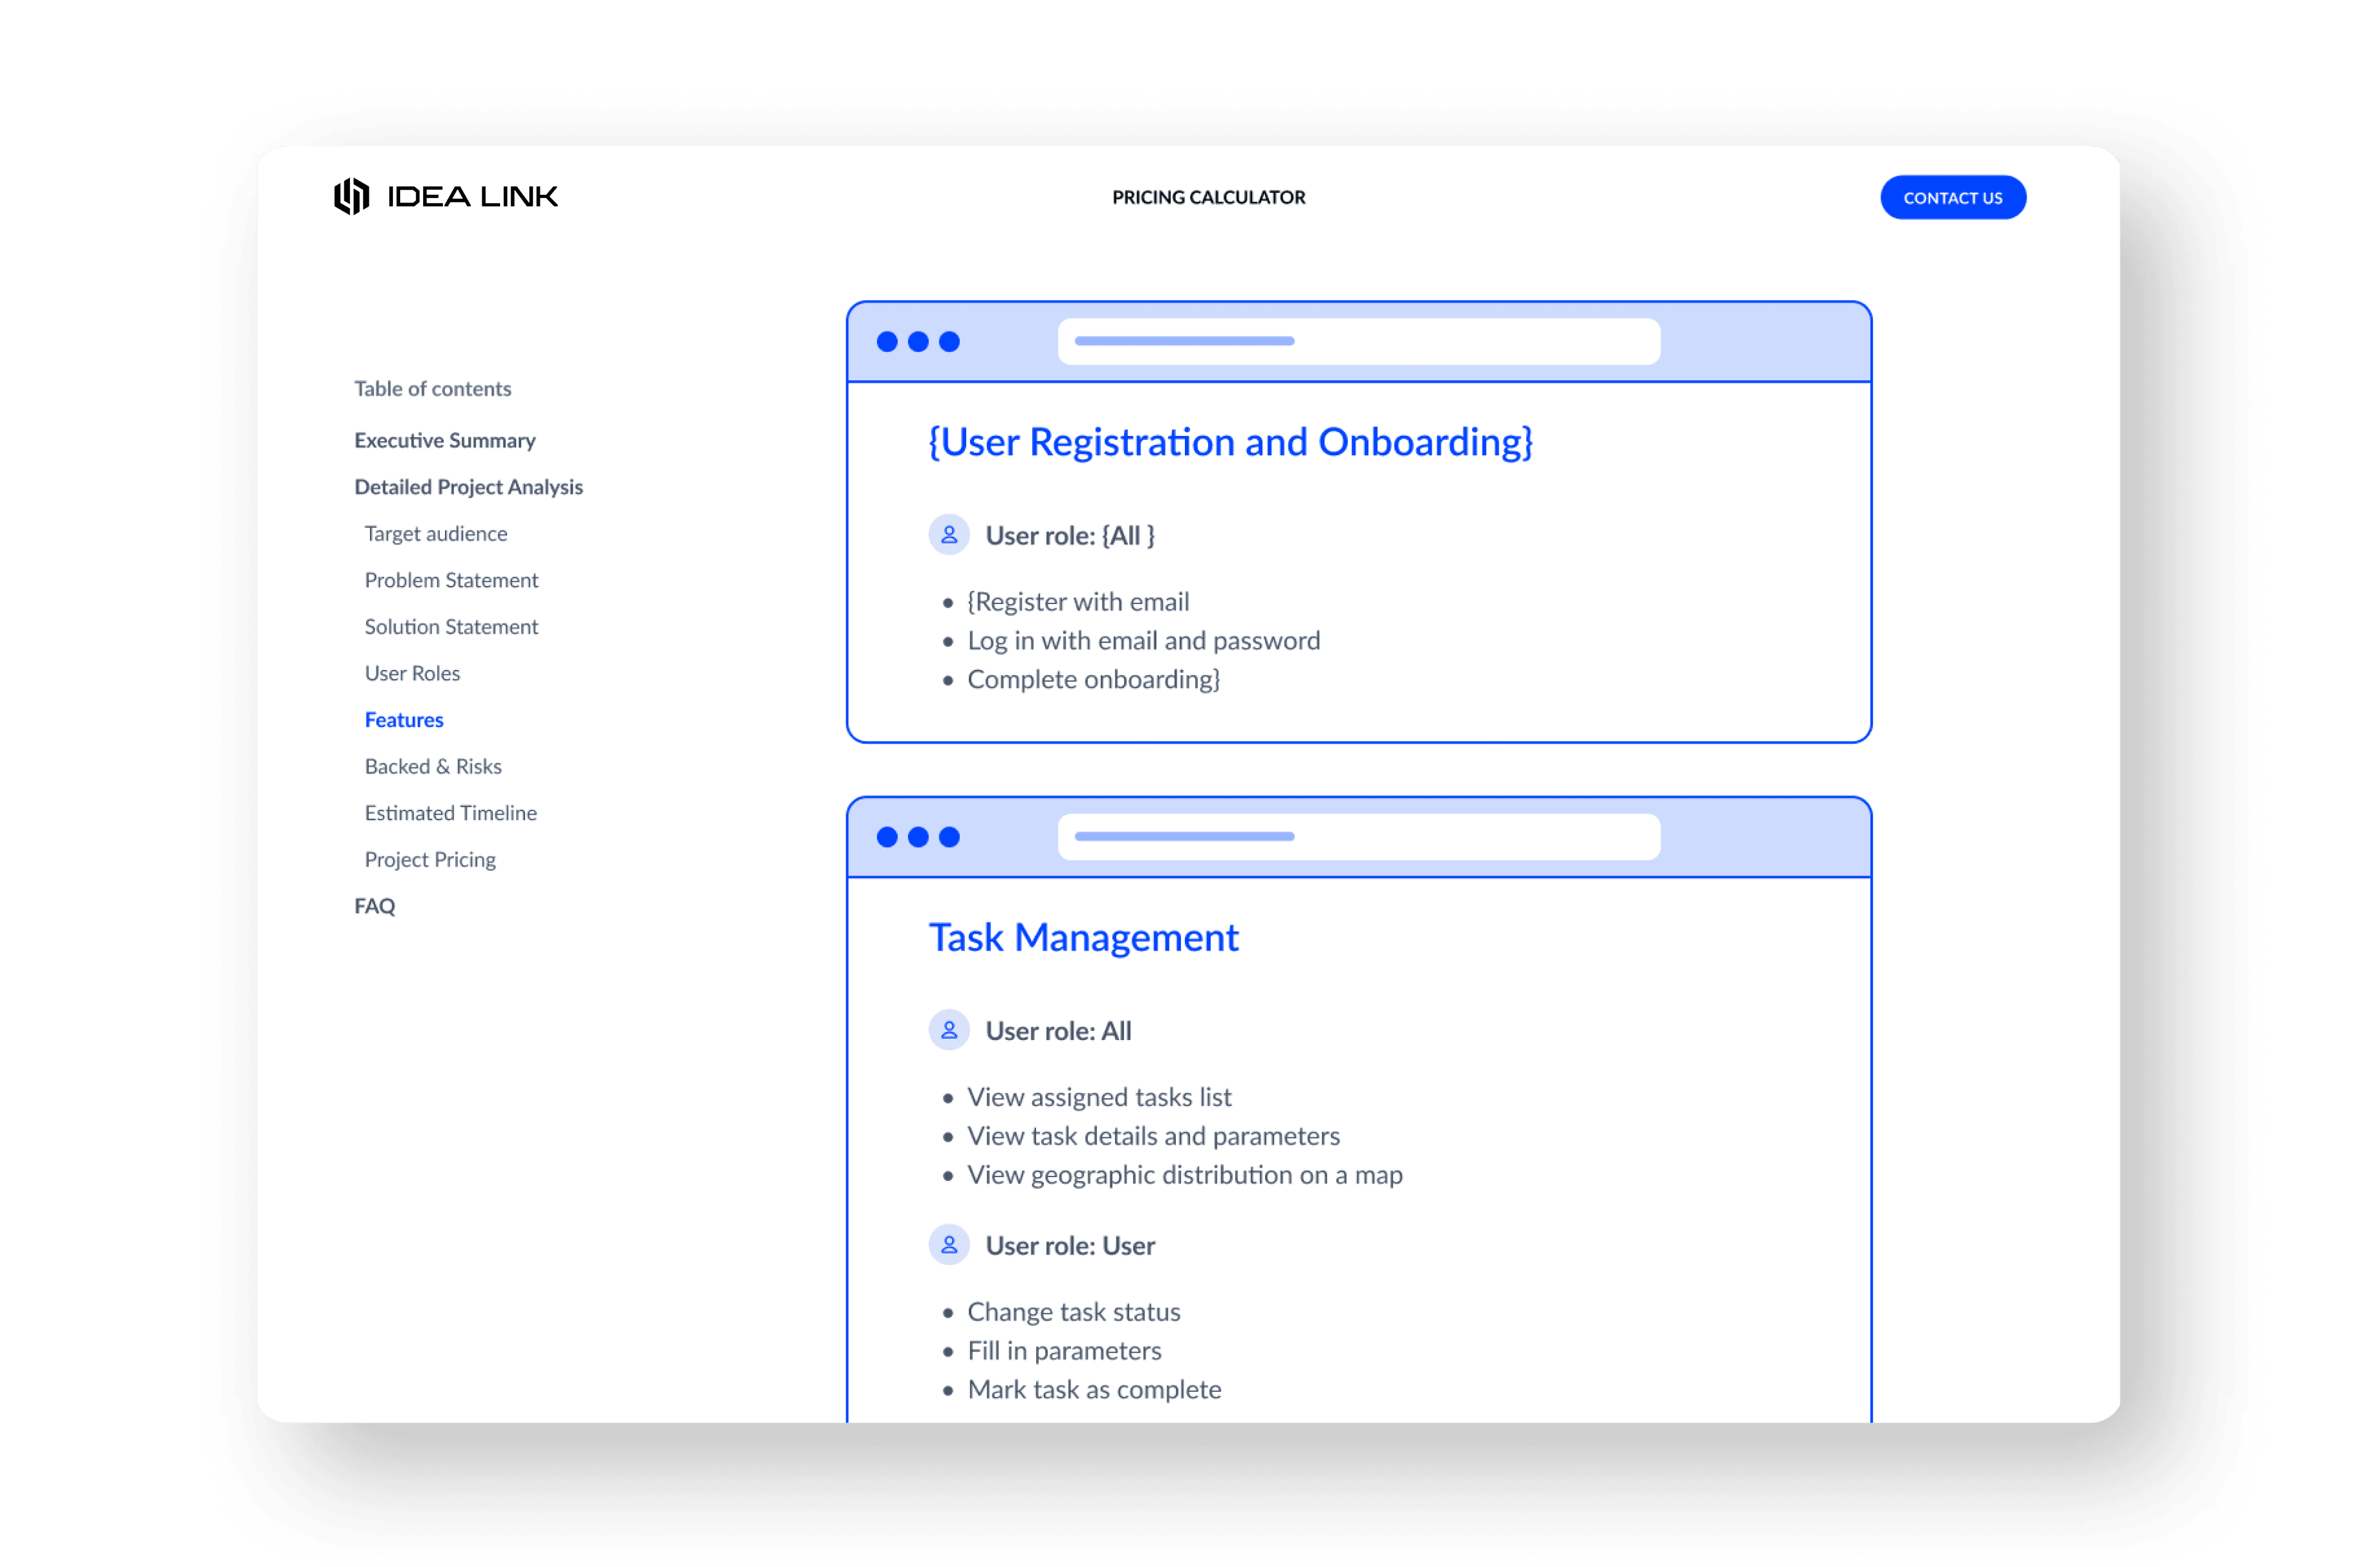
Task: Click the address bar in the Registration card
Action: click(1358, 342)
